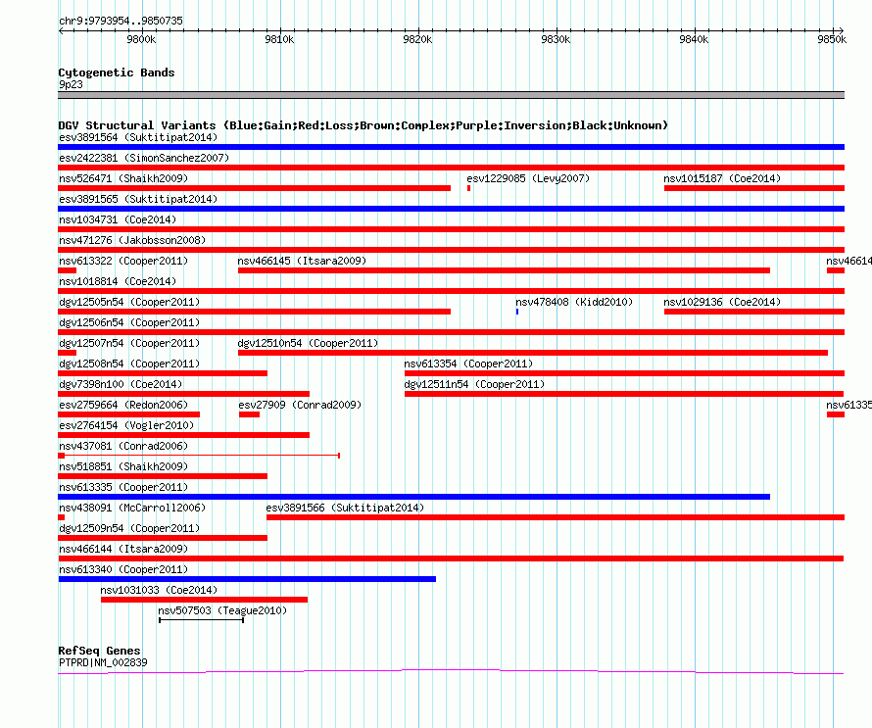The image size is (872, 728).
Task: Click the 9810k ruler position
Action: click(x=280, y=39)
